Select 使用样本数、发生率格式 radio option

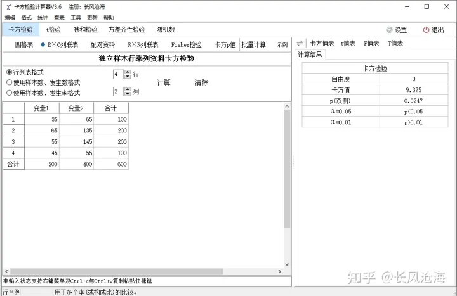[x=10, y=93]
